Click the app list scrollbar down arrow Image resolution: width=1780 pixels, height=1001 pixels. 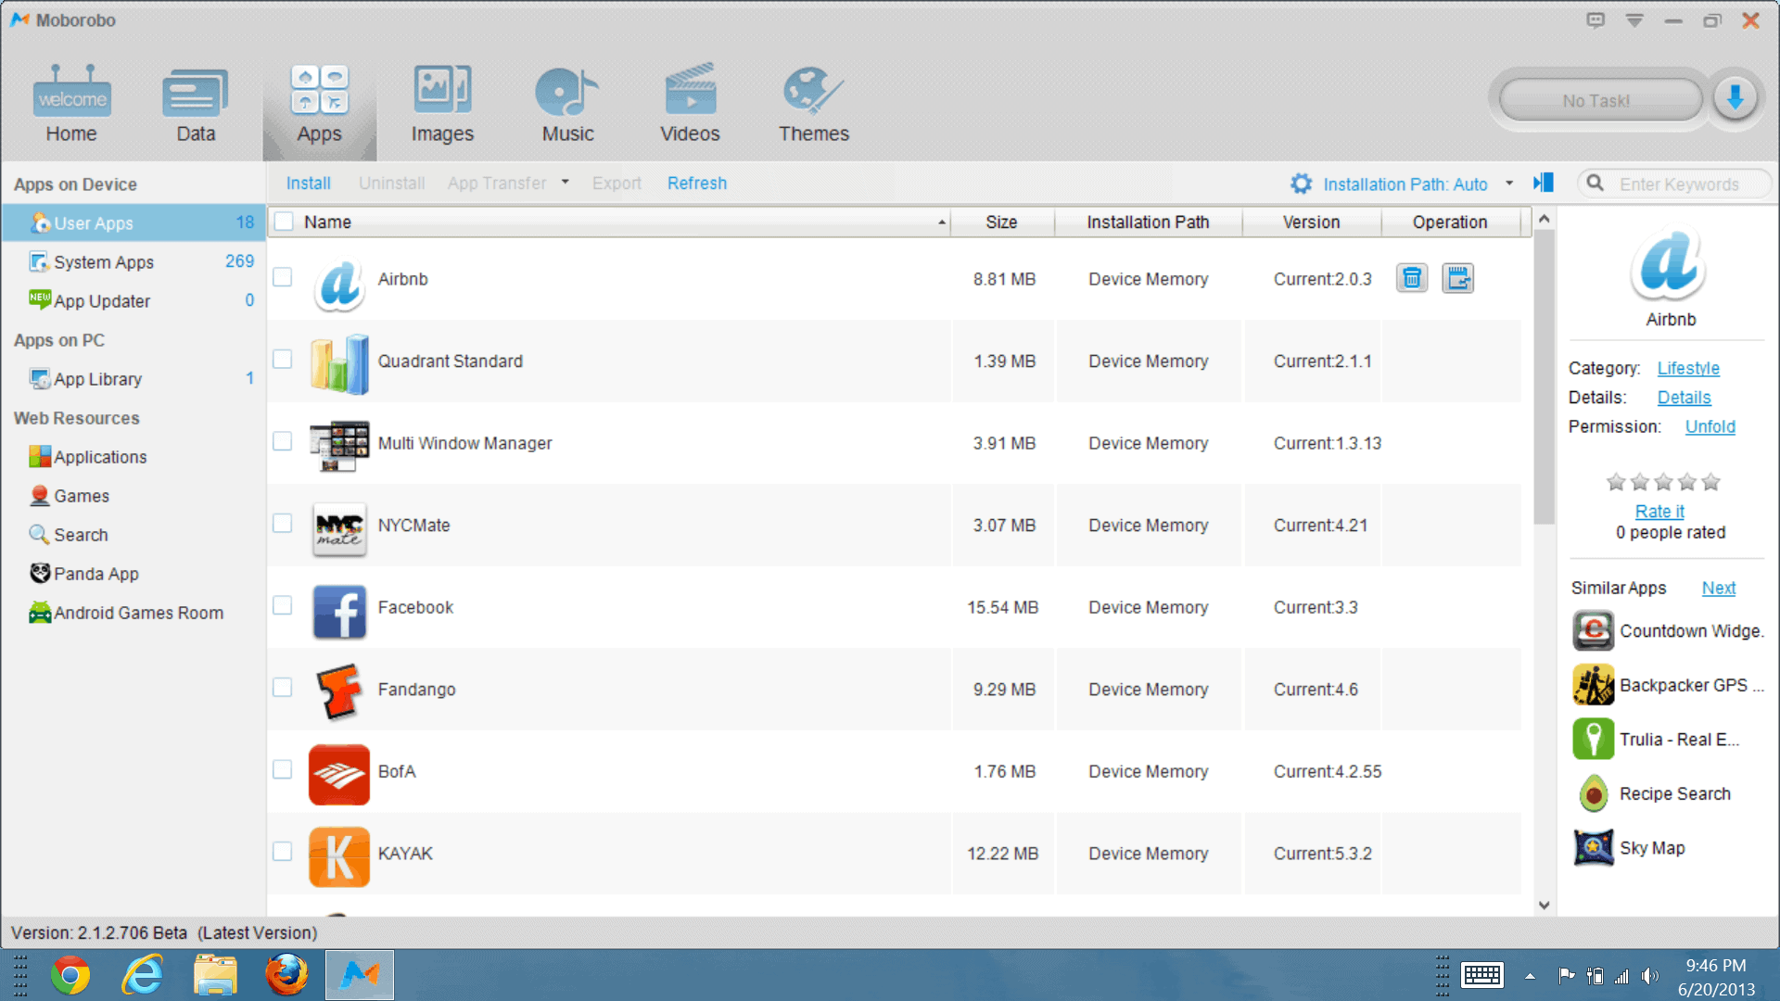pos(1544,905)
